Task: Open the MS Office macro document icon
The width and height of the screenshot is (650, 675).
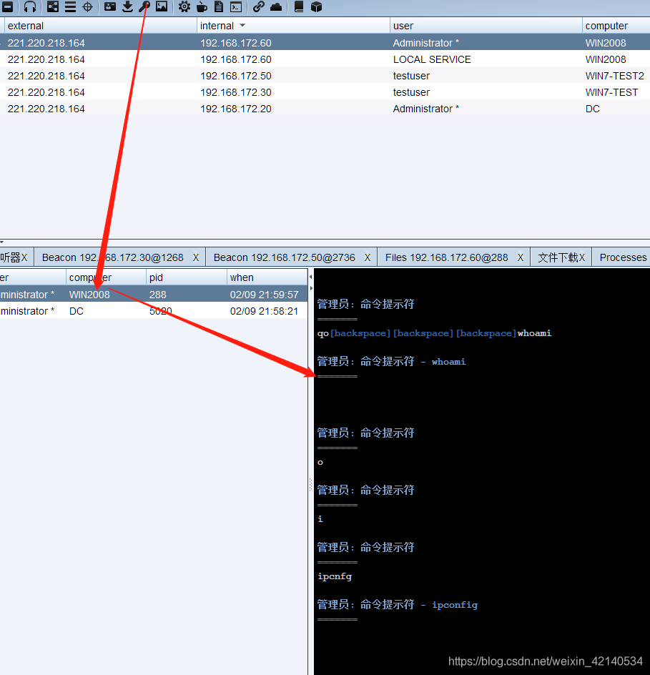Action: pos(219,6)
